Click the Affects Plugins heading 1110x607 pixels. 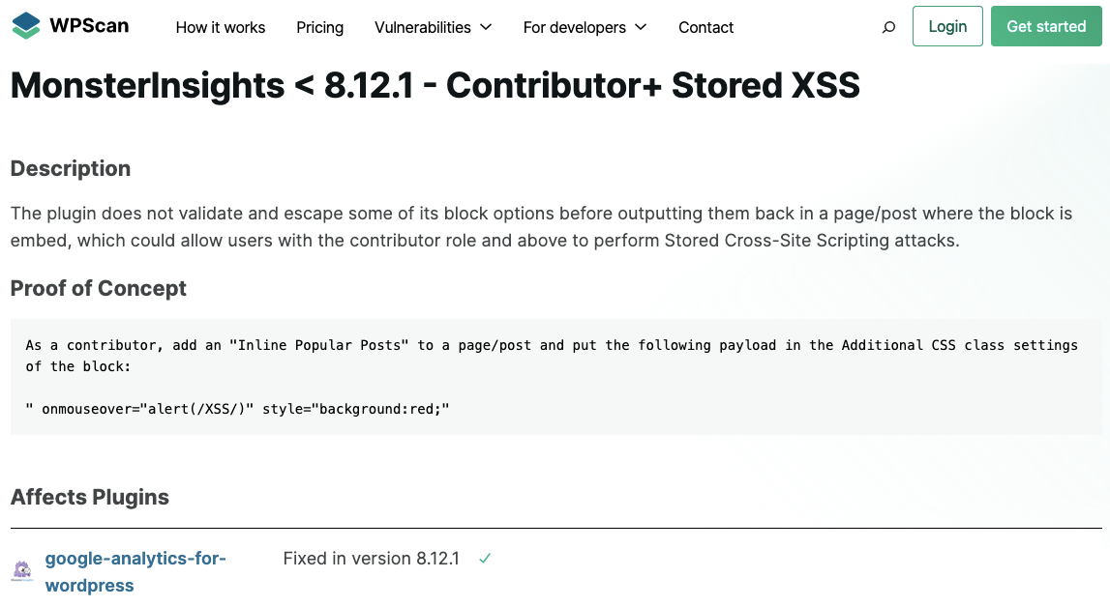click(x=90, y=498)
